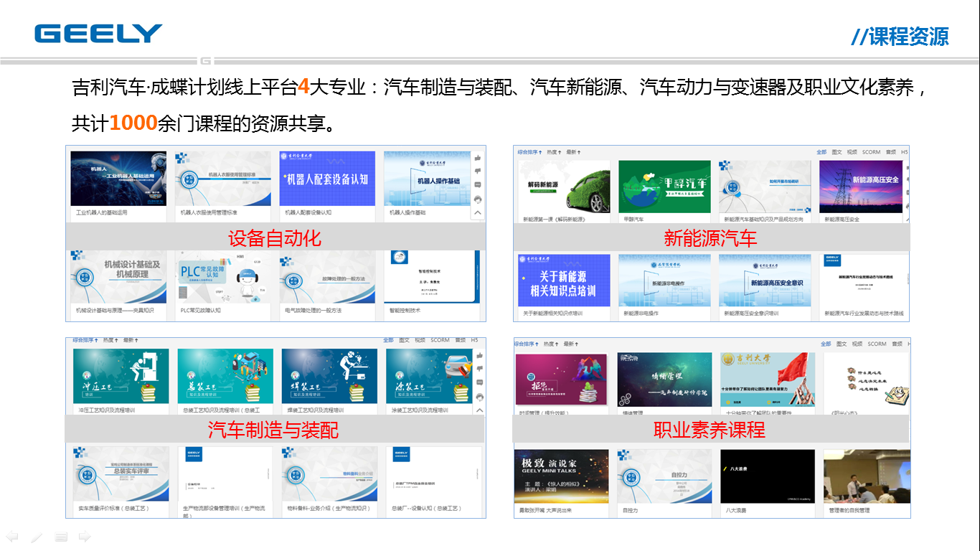
Task: Sort by 综合排序 in 新能源汽车 panel
Action: (x=529, y=152)
